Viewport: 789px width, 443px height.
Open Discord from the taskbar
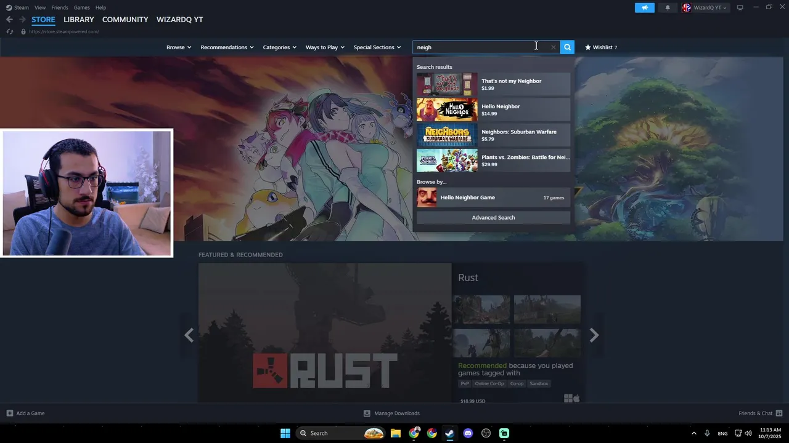468,433
